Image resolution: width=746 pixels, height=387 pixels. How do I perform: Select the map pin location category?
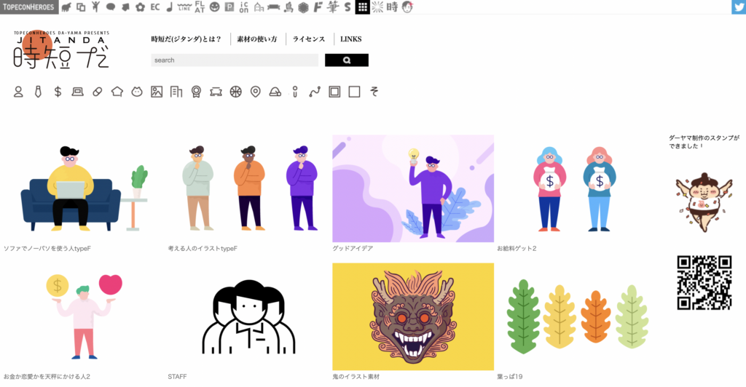[x=255, y=92]
